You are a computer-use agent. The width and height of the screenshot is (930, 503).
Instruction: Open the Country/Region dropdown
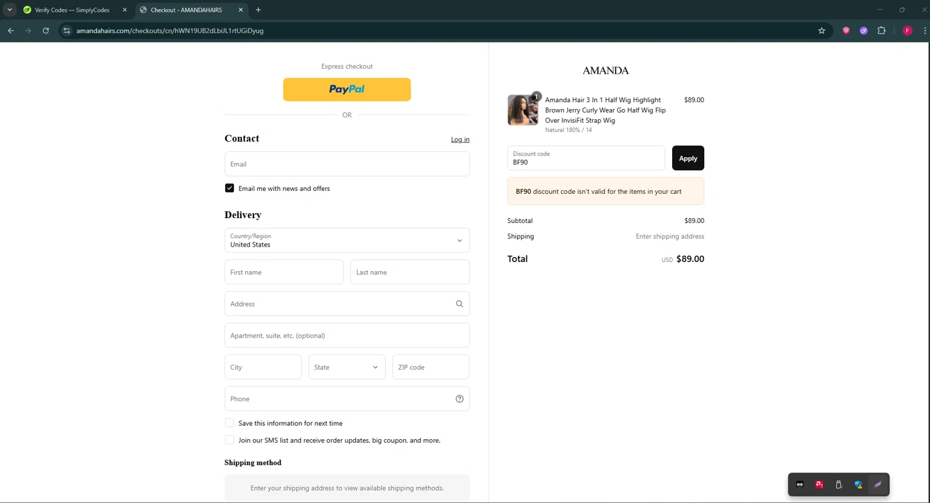point(347,240)
